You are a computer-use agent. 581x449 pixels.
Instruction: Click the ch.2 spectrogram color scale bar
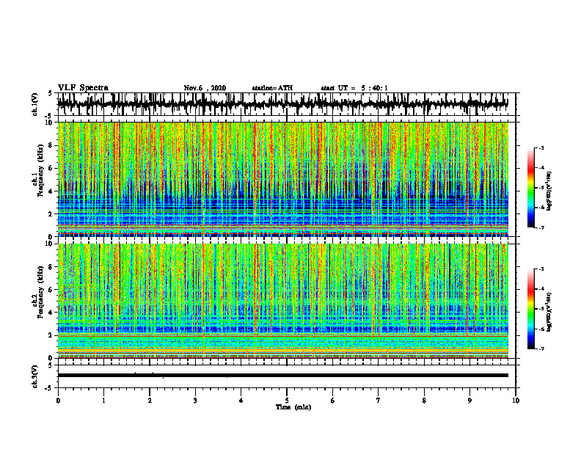[531, 309]
